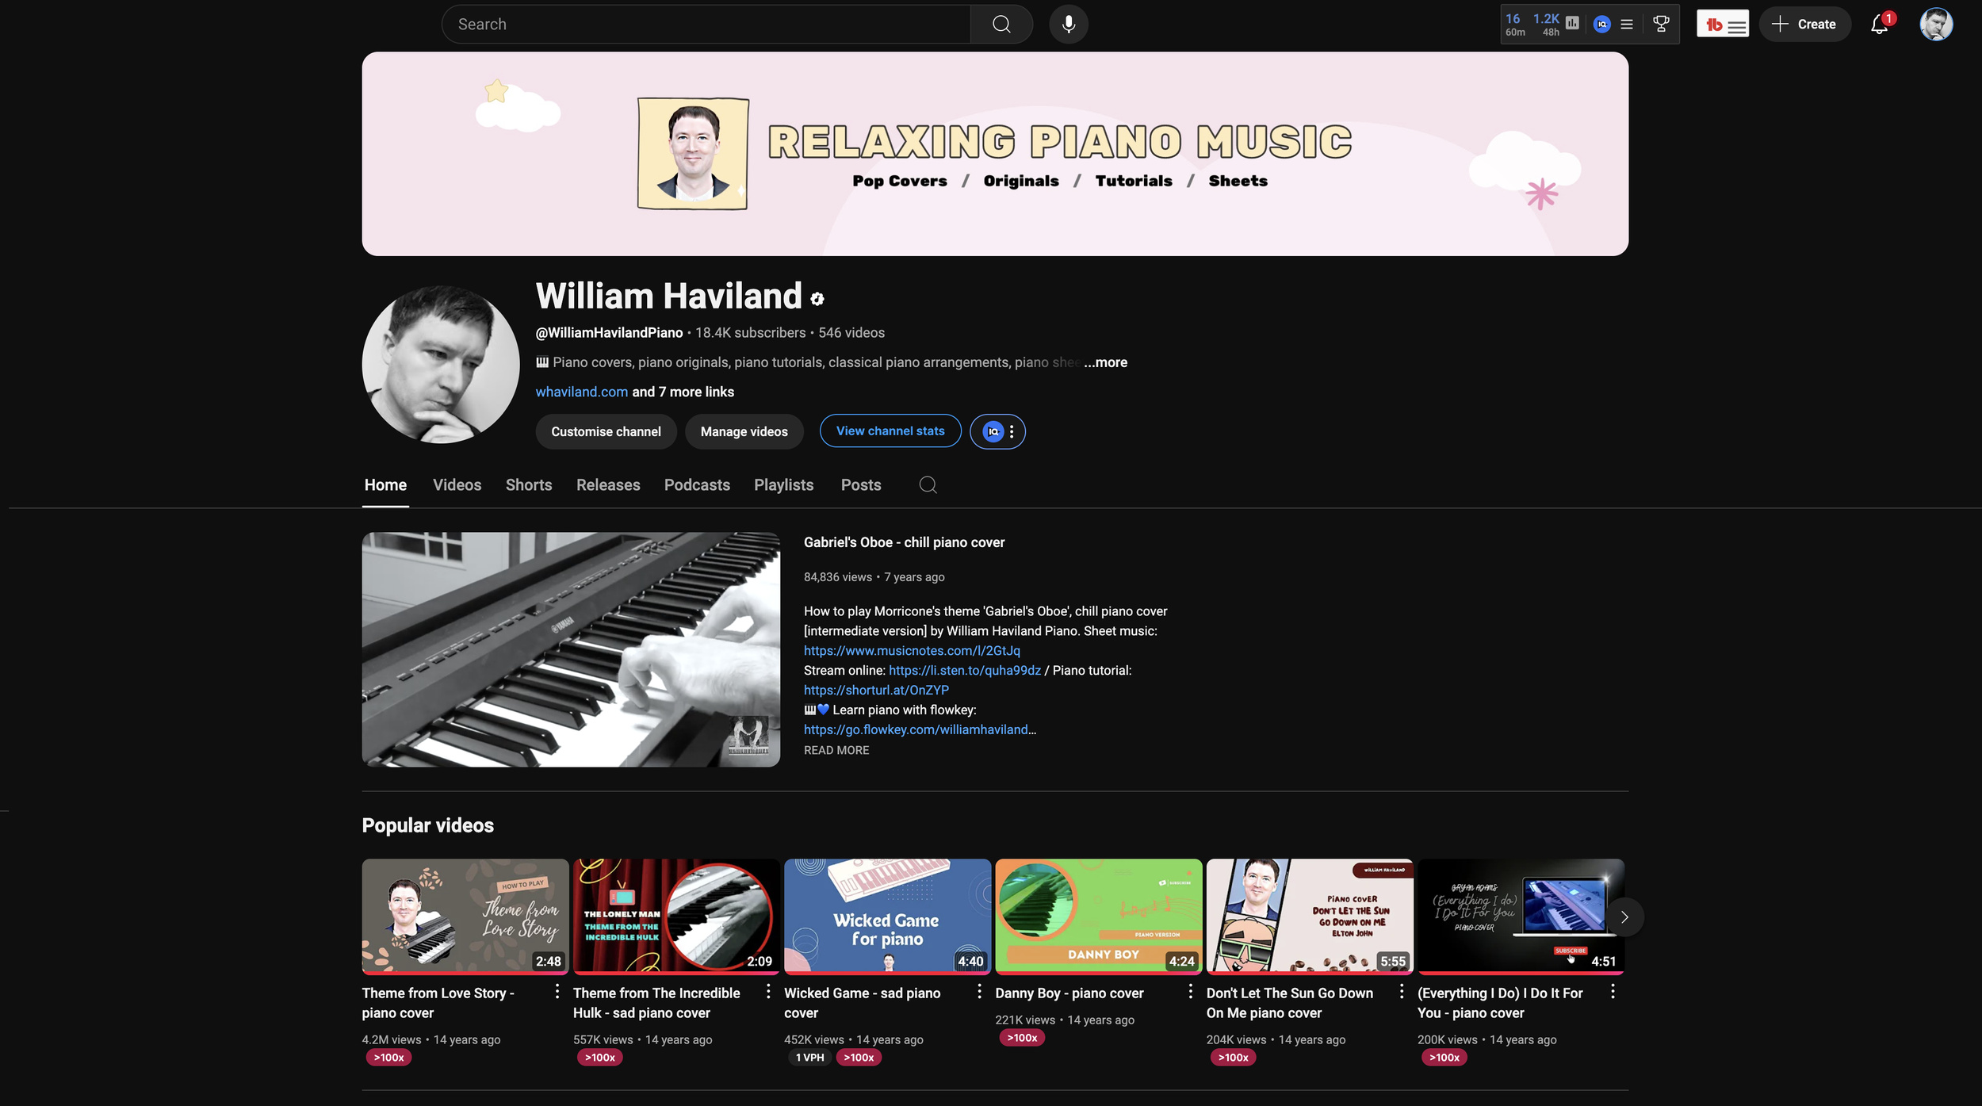Open the account avatar menu
Image resolution: width=1982 pixels, height=1106 pixels.
[x=1936, y=25]
